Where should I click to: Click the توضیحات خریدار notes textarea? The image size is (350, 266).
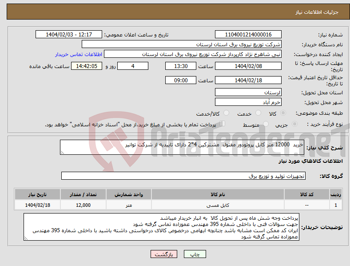[x=161, y=227]
